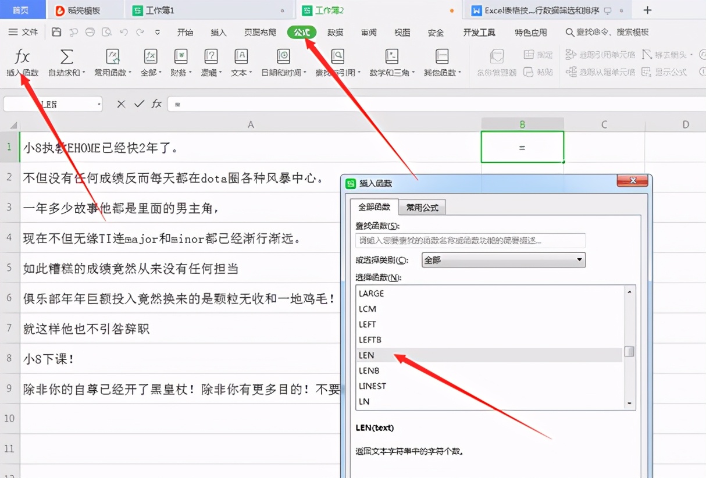Open the Lookup and Reference (查找与引用) icon
The image size is (706, 478).
click(337, 56)
